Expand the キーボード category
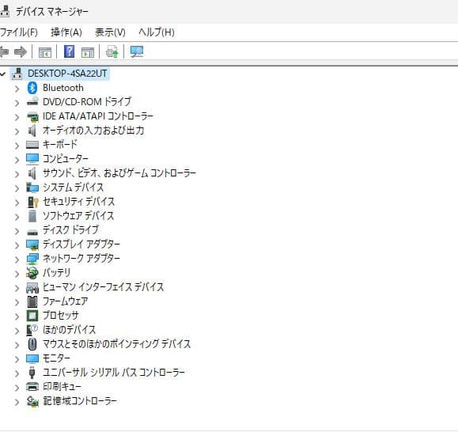The width and height of the screenshot is (458, 432). tap(17, 145)
